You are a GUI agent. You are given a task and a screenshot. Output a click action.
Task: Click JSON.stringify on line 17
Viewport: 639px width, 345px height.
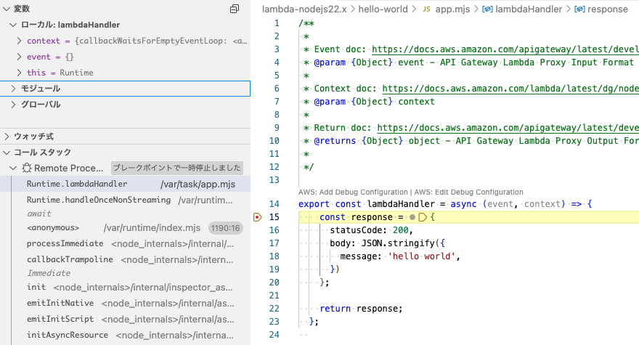(x=398, y=243)
